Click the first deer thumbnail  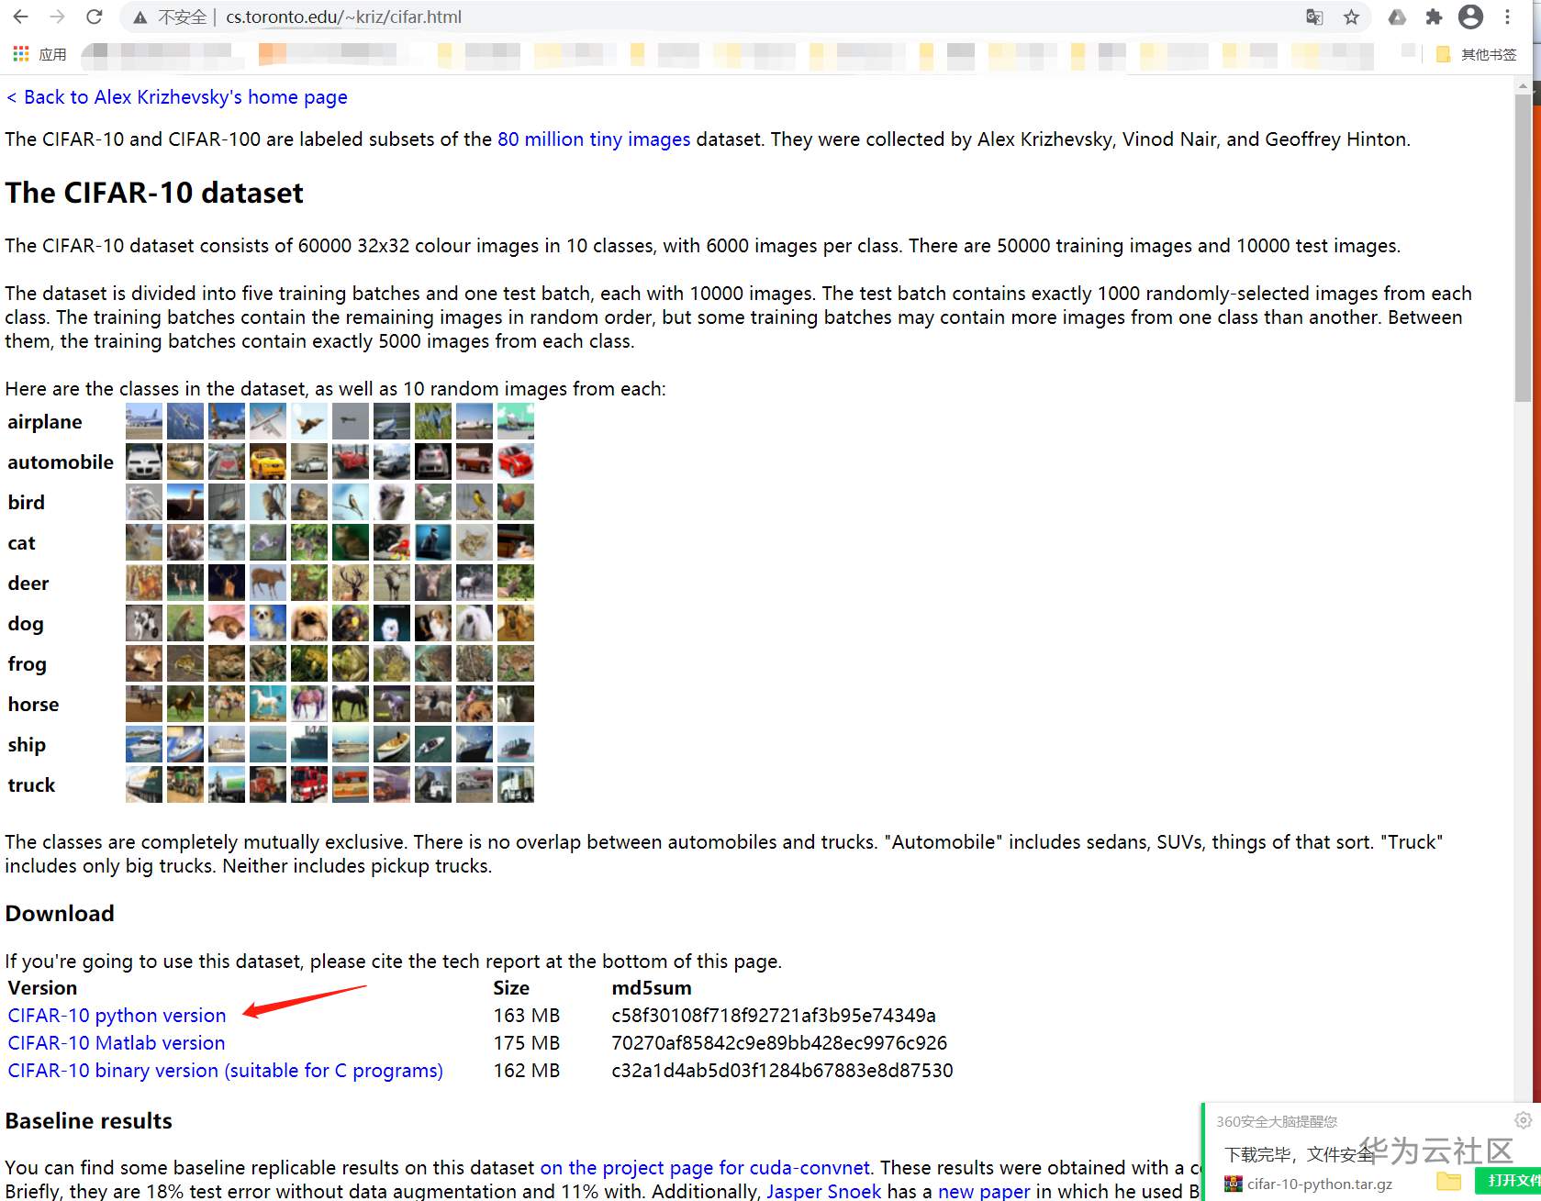click(144, 583)
